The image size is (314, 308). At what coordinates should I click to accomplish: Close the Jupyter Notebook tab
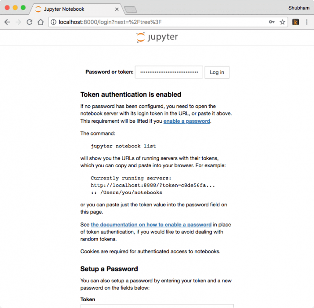[x=117, y=9]
